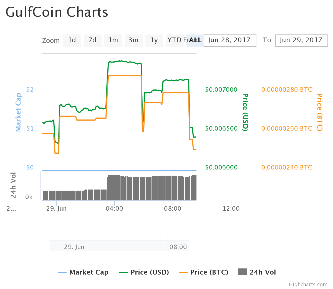Screen dimensions: 333x289
Task: Select the "1m" zoom range
Action: coord(113,40)
